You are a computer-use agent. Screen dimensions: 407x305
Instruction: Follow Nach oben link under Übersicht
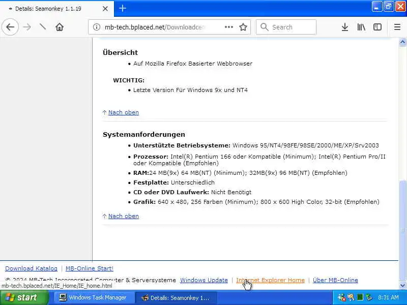coord(124,112)
